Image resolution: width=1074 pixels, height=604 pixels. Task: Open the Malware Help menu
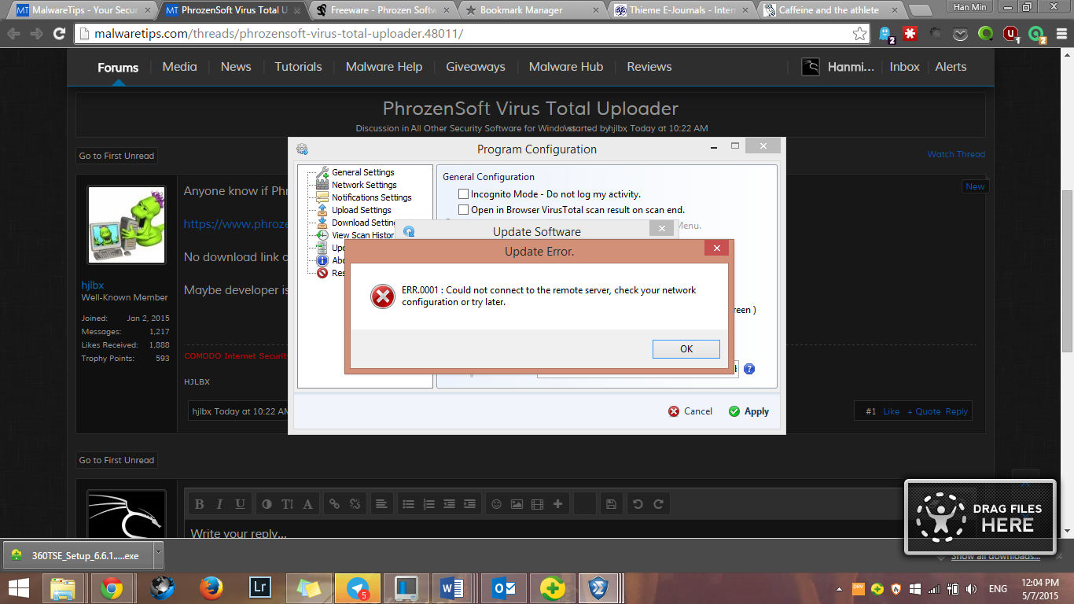pyautogui.click(x=384, y=67)
